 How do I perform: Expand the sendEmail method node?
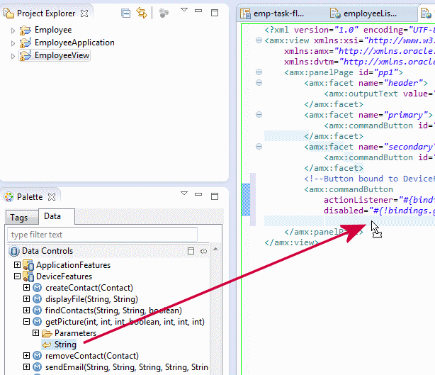coord(26,367)
